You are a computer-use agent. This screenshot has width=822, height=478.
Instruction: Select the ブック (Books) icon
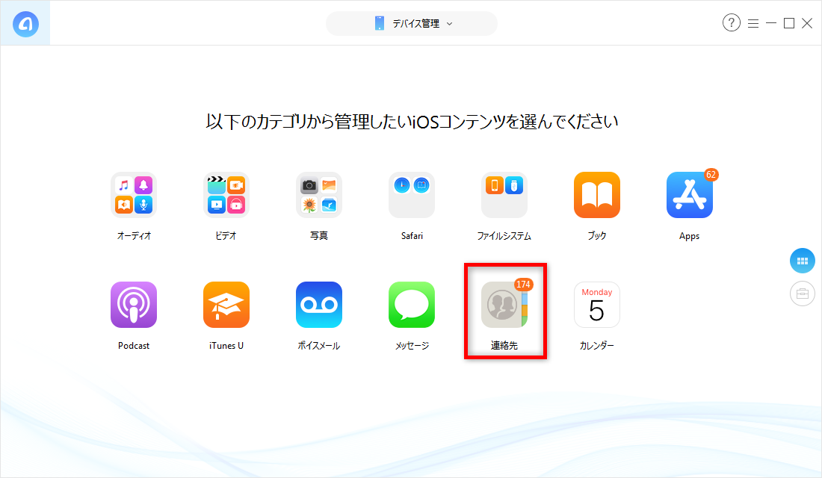click(x=596, y=195)
